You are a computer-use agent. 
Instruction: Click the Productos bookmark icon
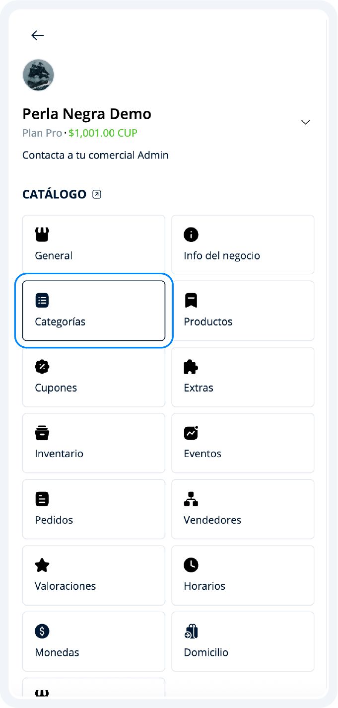(x=191, y=300)
